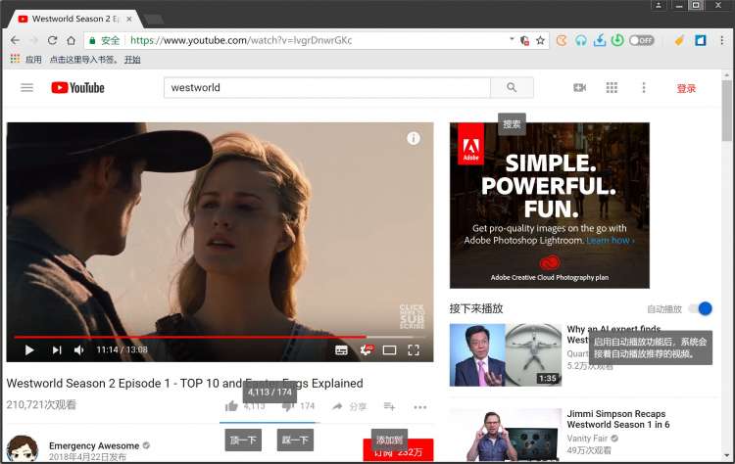Click the Chrome user profile icon
This screenshot has height=464, width=735.
point(659,5)
